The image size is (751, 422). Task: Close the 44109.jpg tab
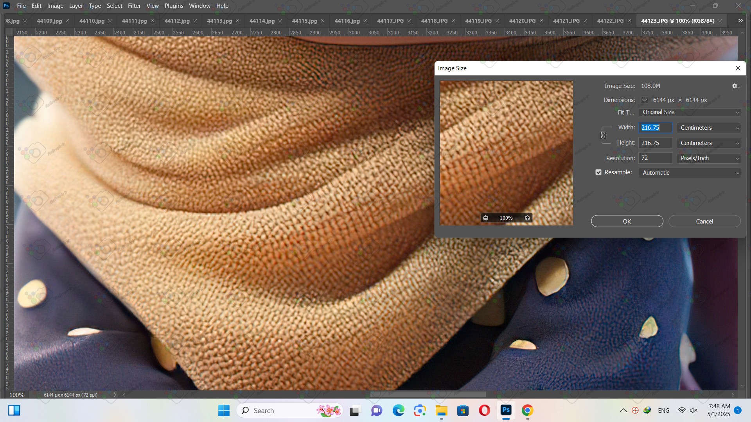67,21
